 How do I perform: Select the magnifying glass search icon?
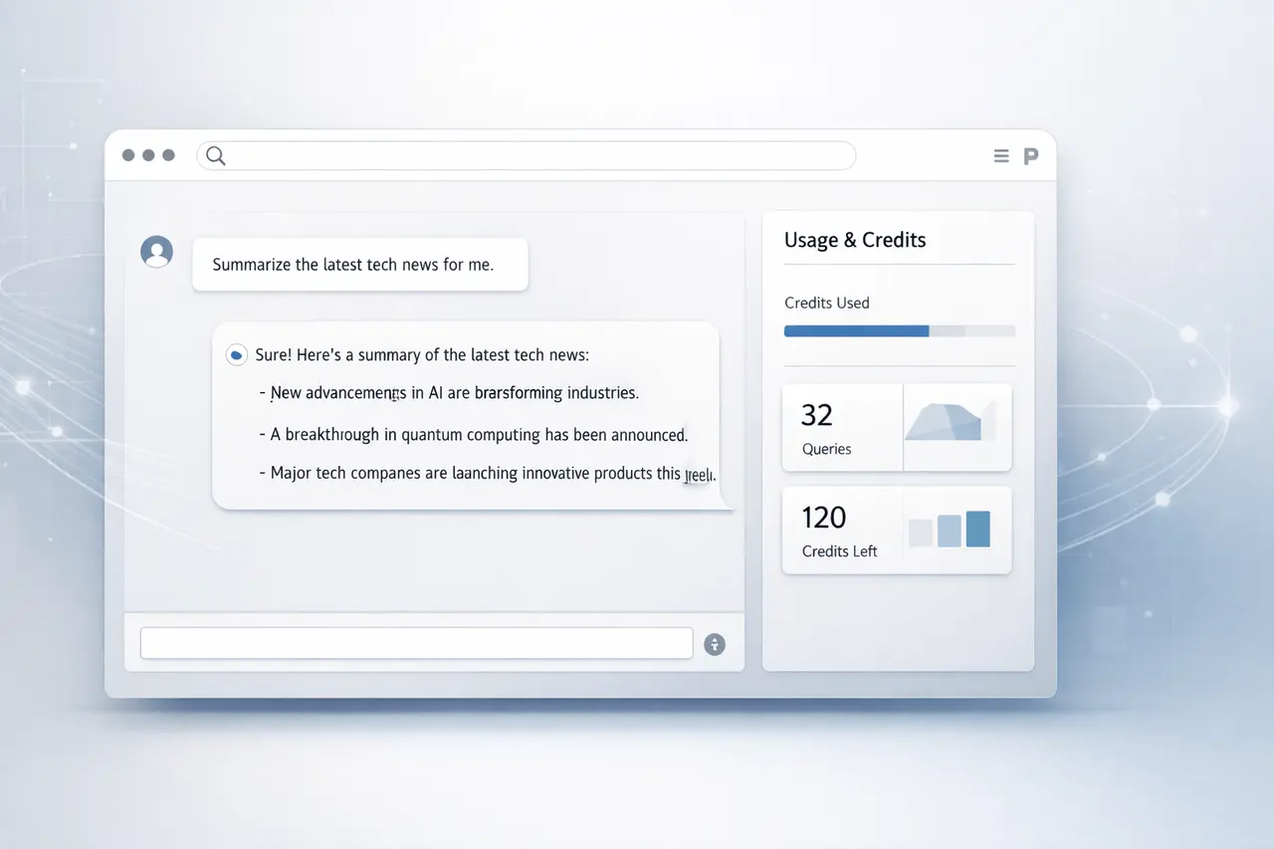click(x=215, y=155)
